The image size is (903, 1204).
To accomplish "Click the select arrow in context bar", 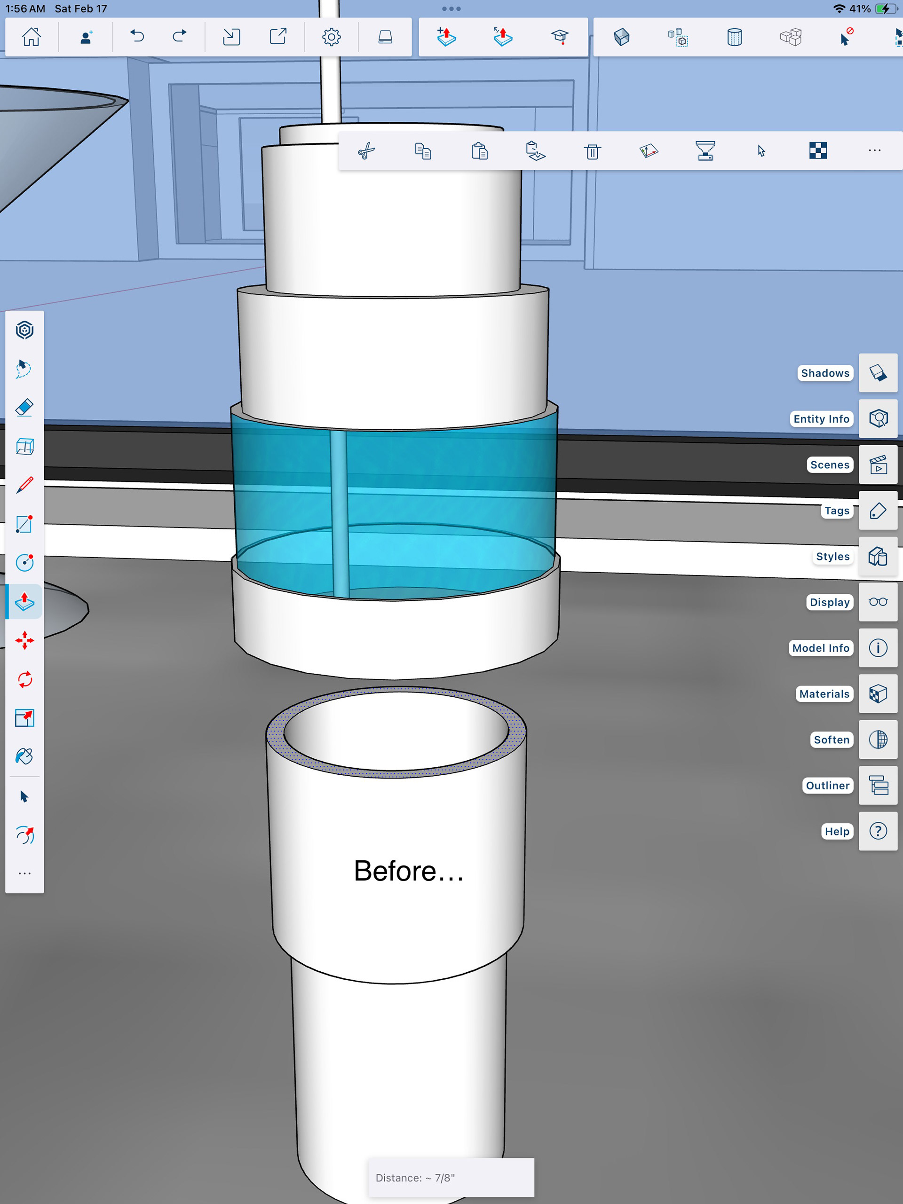I will 761,151.
